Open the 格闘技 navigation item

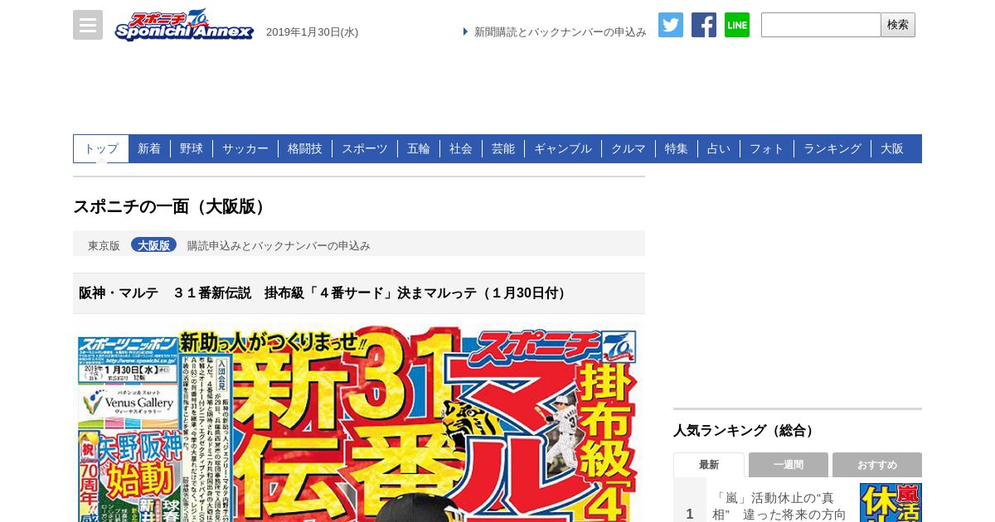point(305,148)
